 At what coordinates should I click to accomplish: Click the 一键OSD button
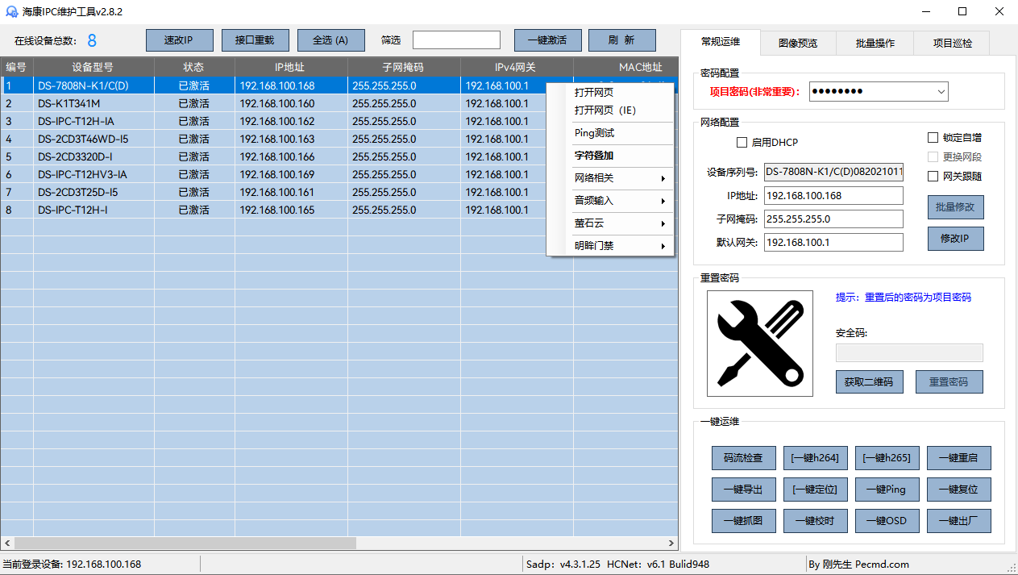point(887,521)
